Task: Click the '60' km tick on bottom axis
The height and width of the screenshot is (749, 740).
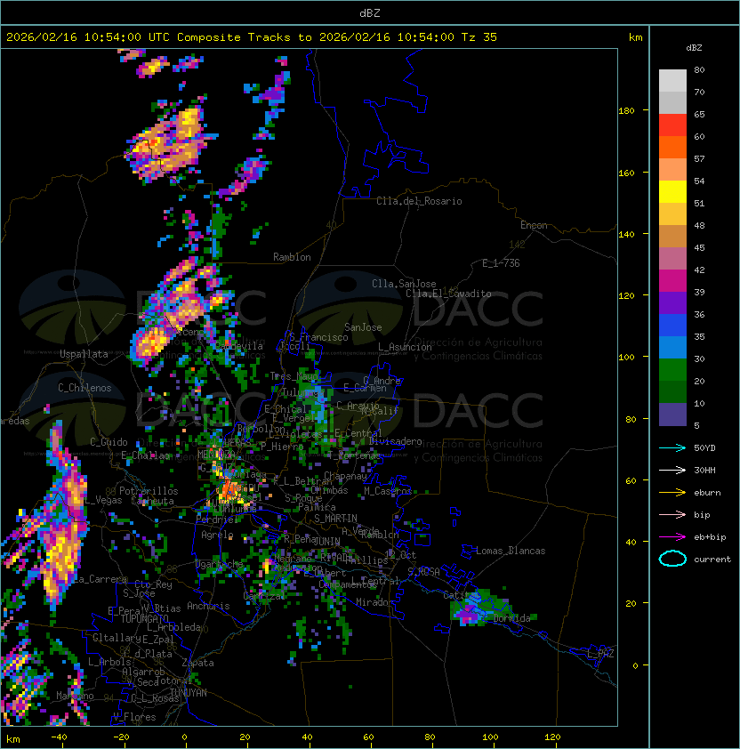Action: click(x=368, y=737)
